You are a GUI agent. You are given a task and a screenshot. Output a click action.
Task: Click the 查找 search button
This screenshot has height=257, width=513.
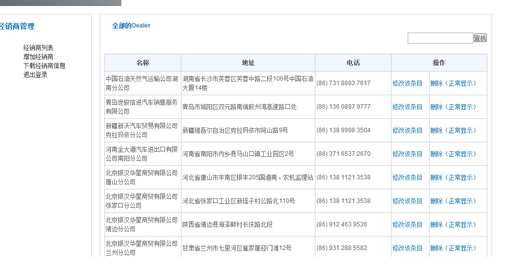[x=480, y=38]
